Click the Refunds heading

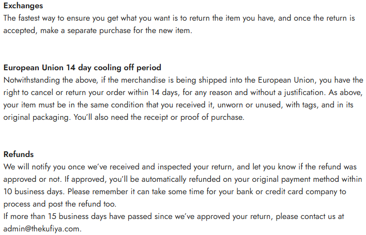(x=18, y=154)
